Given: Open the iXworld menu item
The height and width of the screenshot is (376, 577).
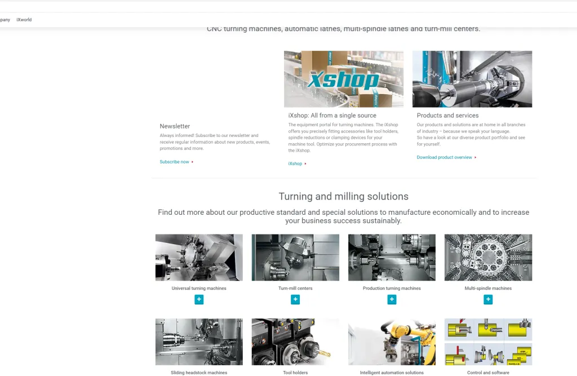Looking at the screenshot, I should pyautogui.click(x=24, y=20).
